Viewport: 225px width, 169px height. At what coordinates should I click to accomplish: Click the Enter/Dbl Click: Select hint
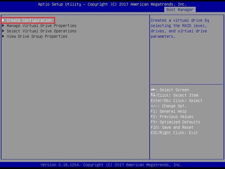pos(176,101)
